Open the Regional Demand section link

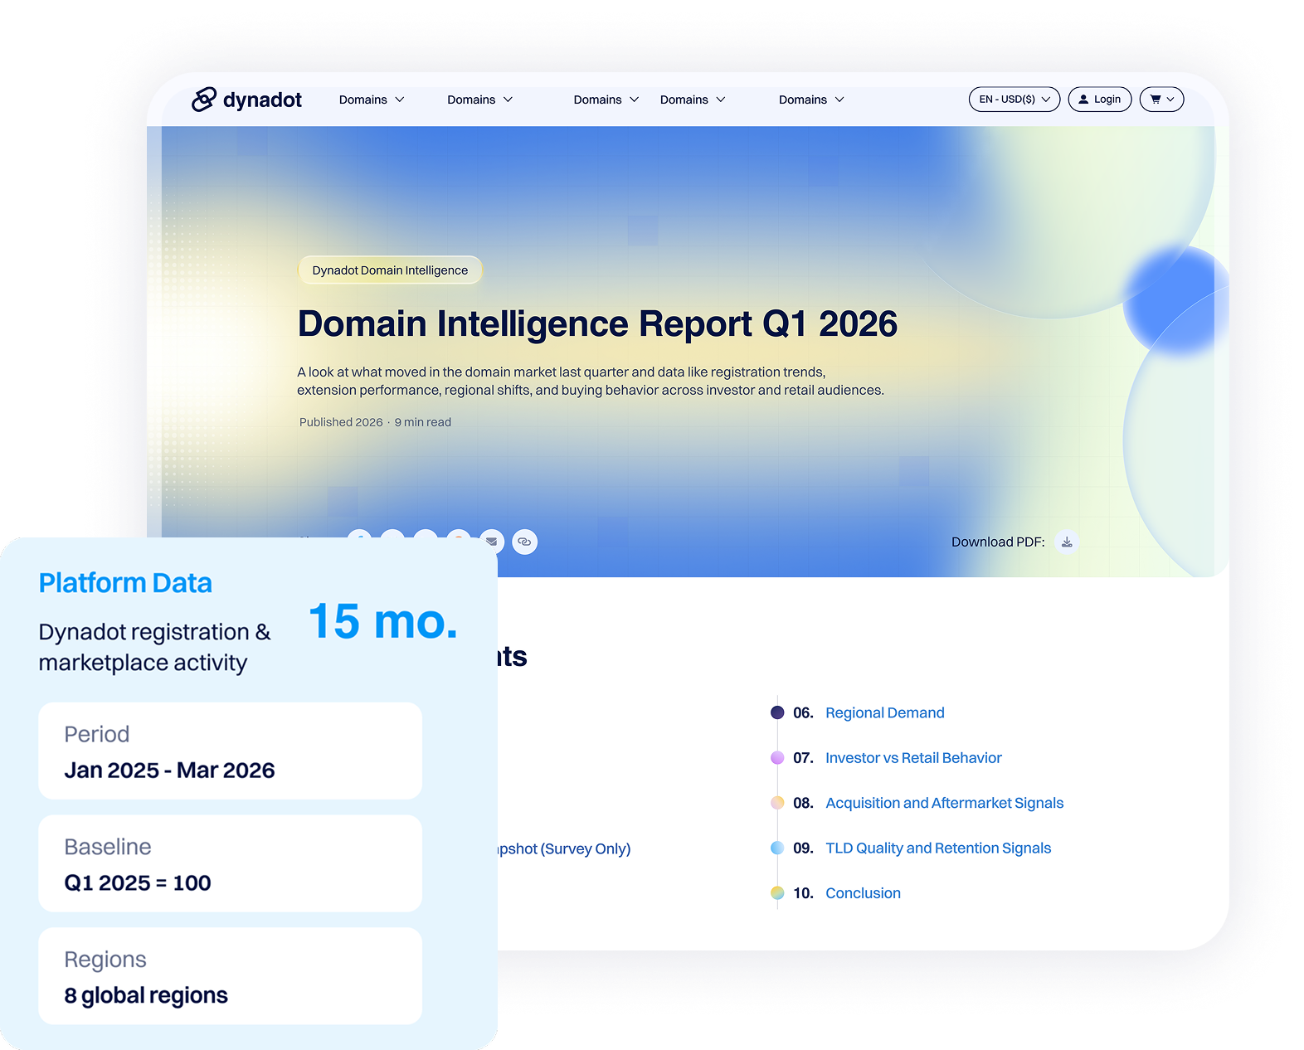pos(885,712)
